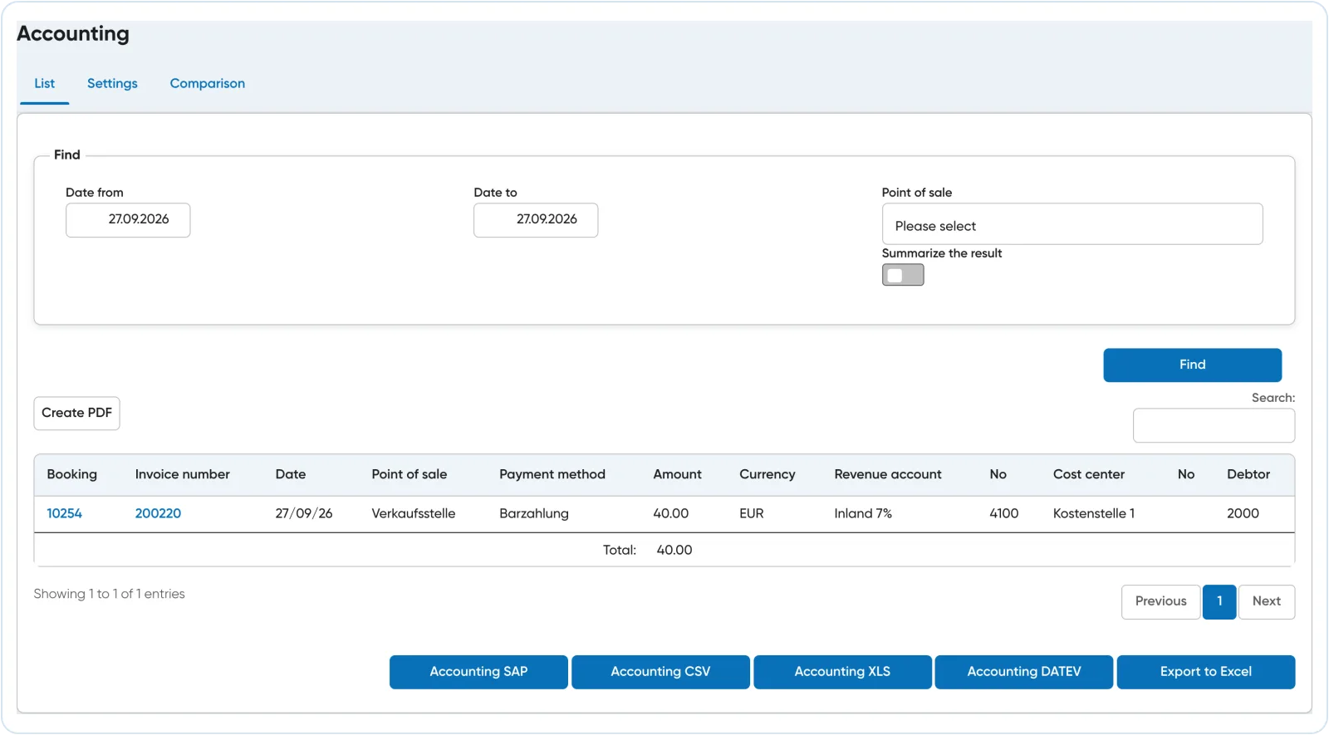The height and width of the screenshot is (735, 1329).
Task: Select the 4100 account number cell
Action: [1004, 514]
